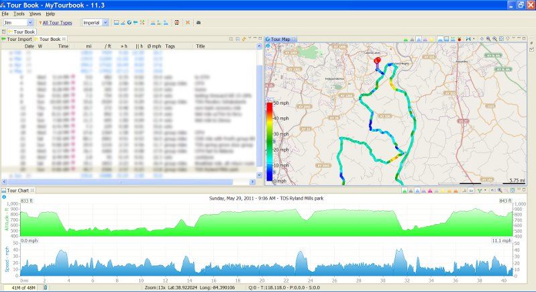Toggle yellow graph button in Tour Chart toolbar
536x292 pixels.
pos(442,191)
